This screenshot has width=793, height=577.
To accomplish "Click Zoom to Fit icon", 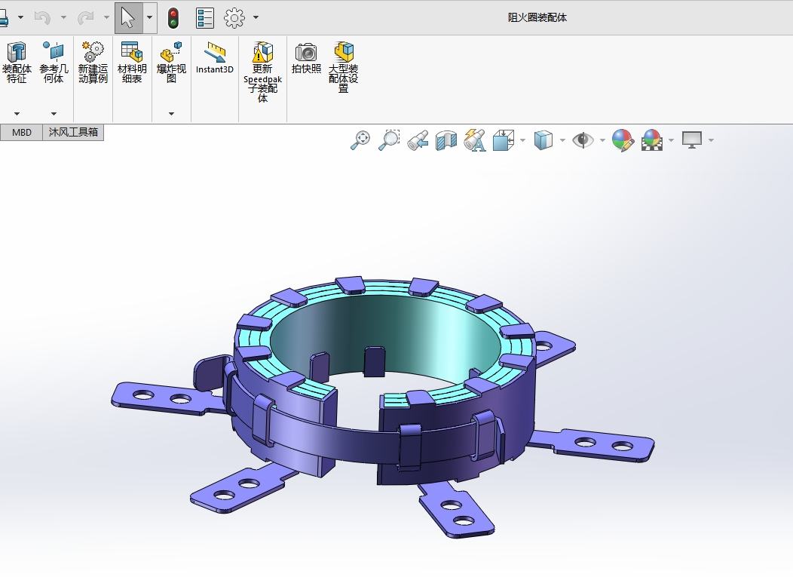I will (360, 140).
